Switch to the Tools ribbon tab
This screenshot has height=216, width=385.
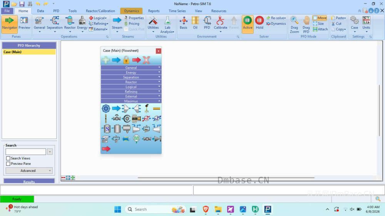click(x=72, y=11)
